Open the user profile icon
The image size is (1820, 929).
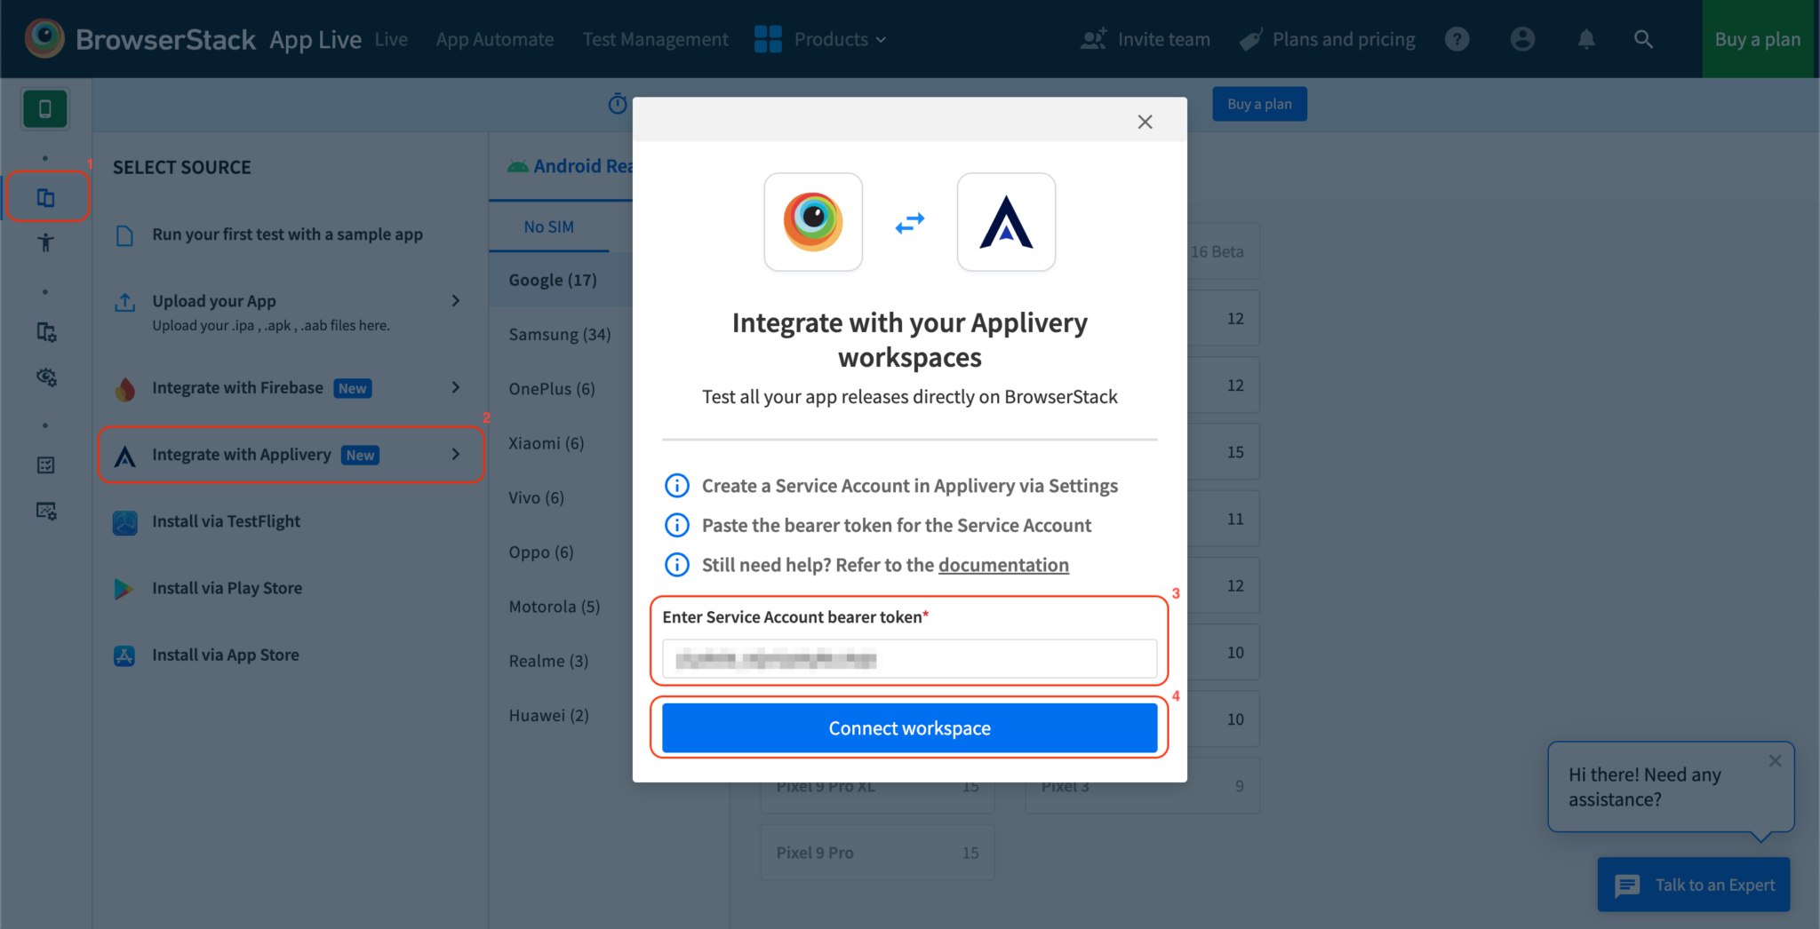(x=1521, y=39)
